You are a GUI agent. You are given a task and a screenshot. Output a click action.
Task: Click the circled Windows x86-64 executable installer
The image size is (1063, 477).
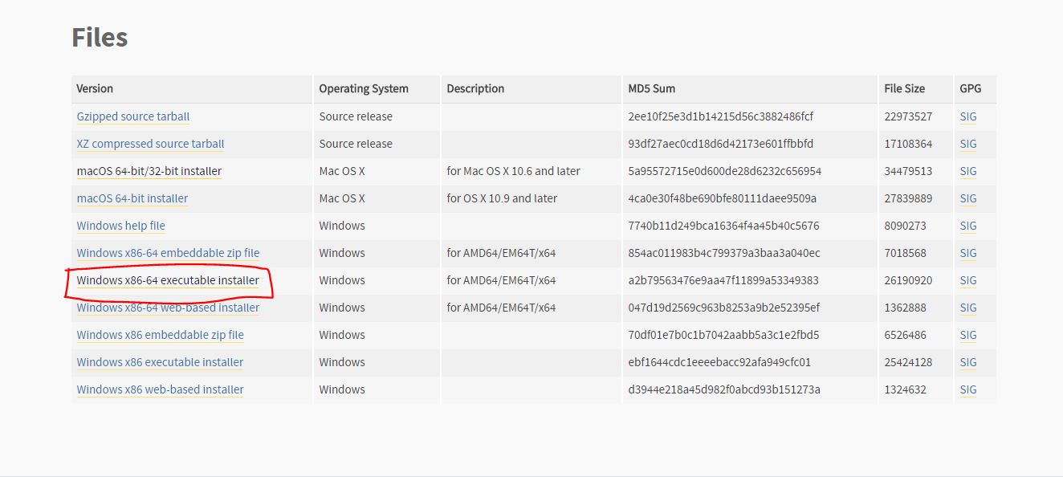[x=168, y=280]
